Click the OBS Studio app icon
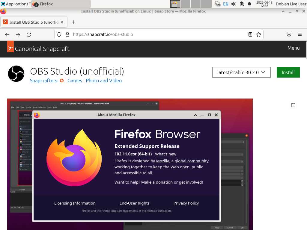Screen dimensions: 307x230 tap(16, 74)
